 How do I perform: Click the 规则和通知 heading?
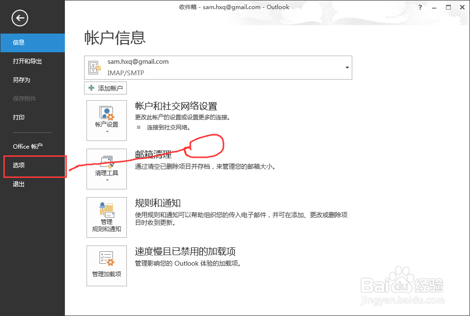click(x=158, y=203)
